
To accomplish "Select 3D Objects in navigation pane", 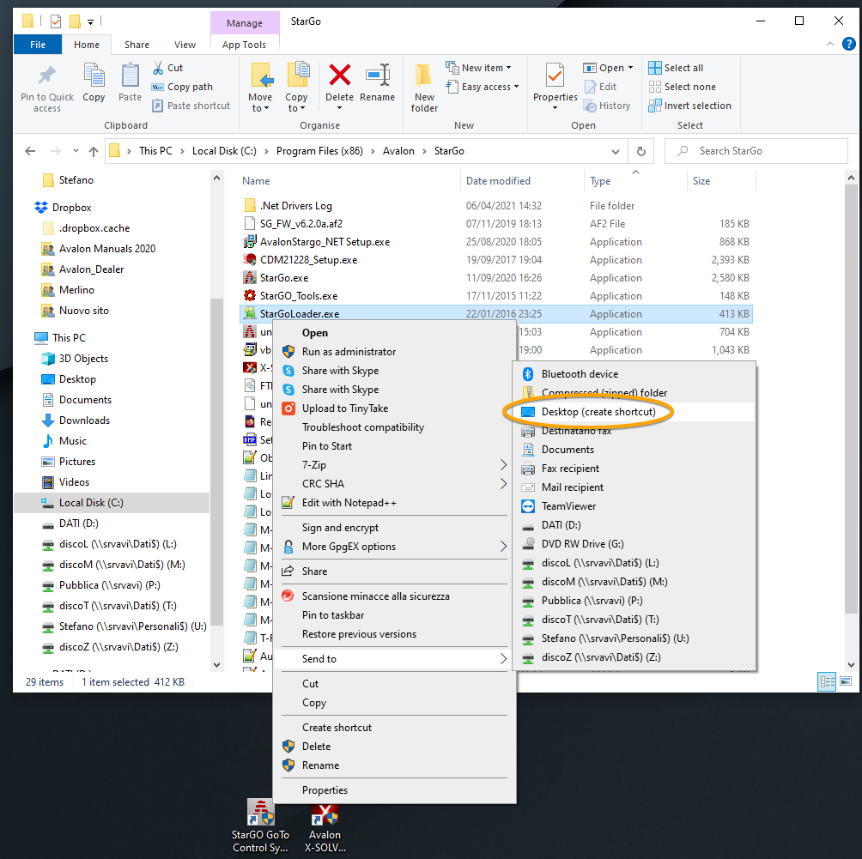I will coord(83,359).
